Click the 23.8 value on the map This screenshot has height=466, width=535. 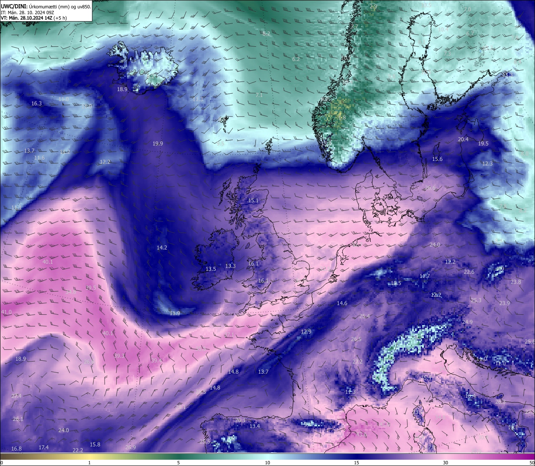point(516,282)
